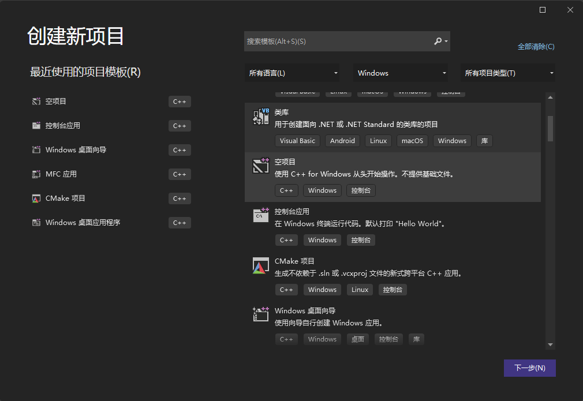Select the CMake 项目 icon in template list
The image size is (583, 401).
click(260, 265)
